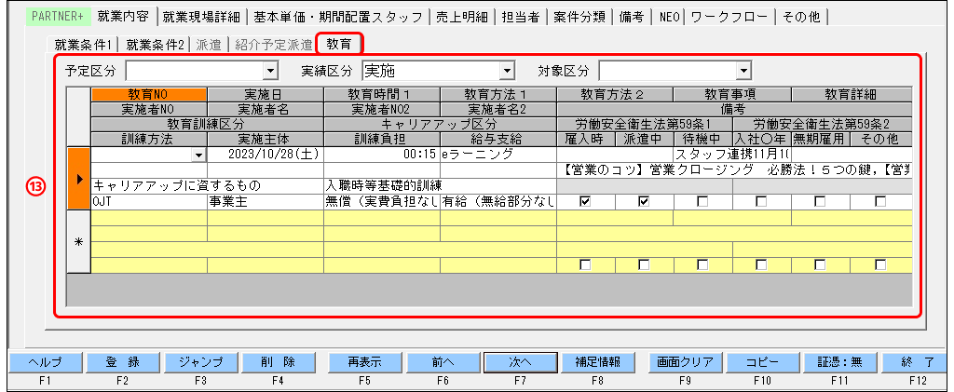Viewport: 954px width, 392px height.
Task: Click the 教育事項 column header
Action: coord(732,94)
